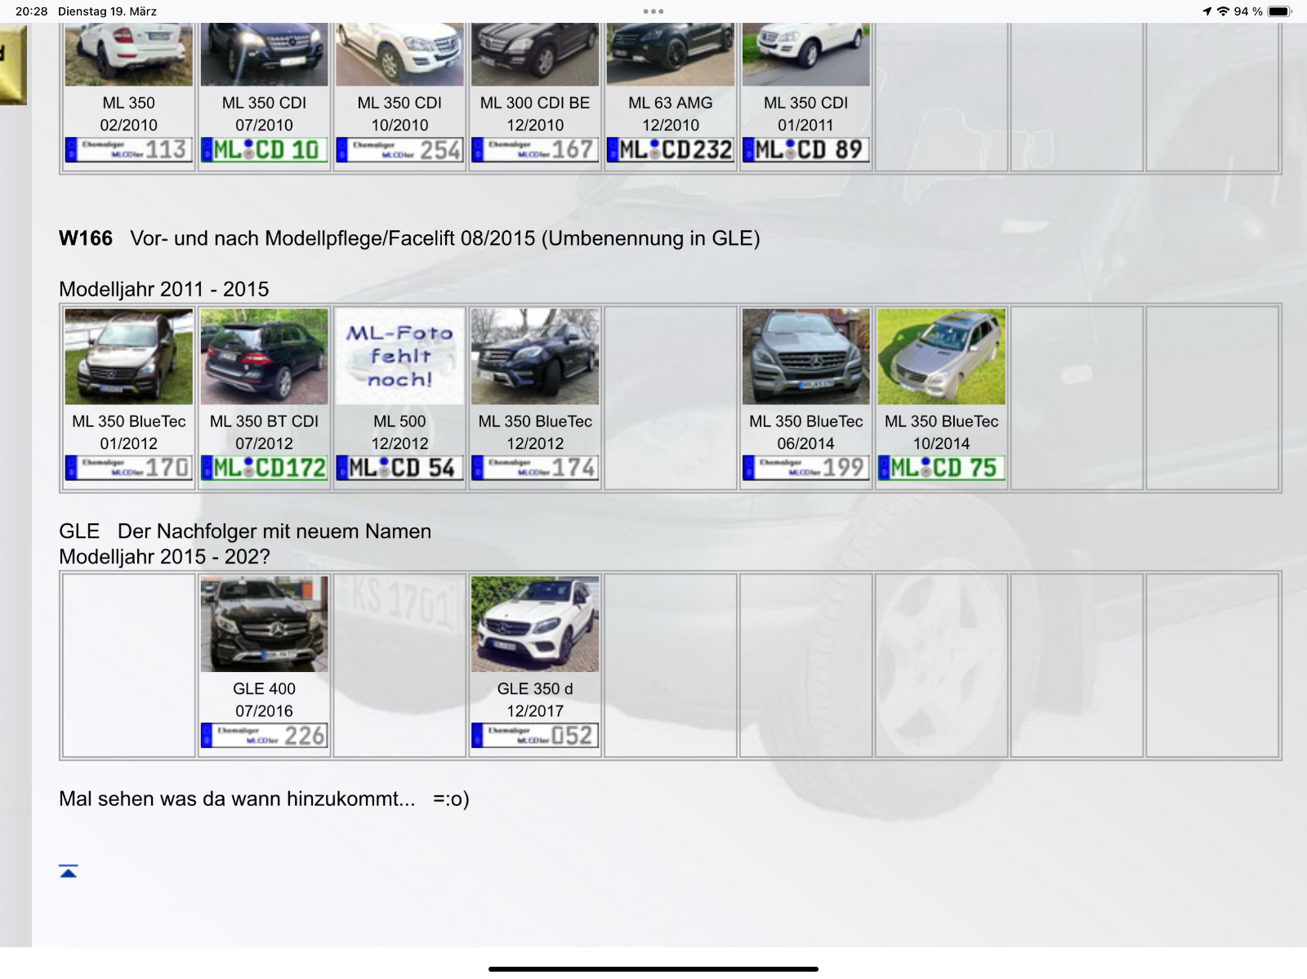Tap the Wi-Fi icon in status bar
Screen dimensions: 1307x979
pyautogui.click(x=1223, y=11)
